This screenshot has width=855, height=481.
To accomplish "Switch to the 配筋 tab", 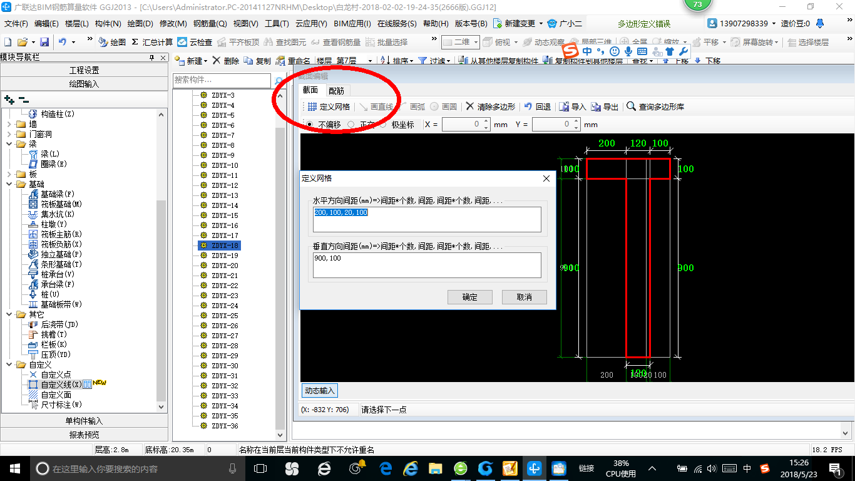I will pyautogui.click(x=336, y=91).
